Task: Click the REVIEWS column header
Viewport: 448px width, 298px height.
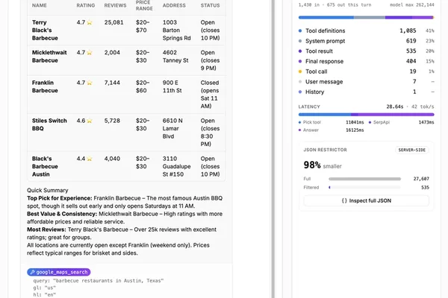Action: click(115, 5)
